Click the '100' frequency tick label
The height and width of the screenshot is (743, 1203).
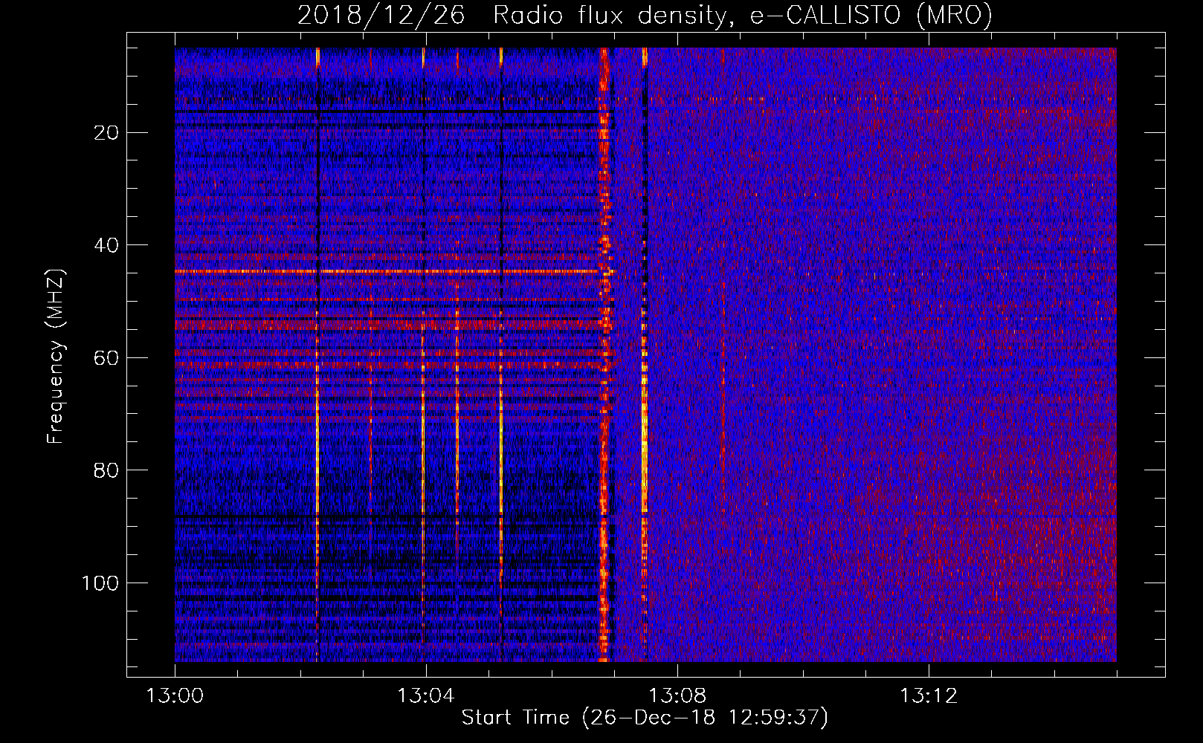point(100,583)
